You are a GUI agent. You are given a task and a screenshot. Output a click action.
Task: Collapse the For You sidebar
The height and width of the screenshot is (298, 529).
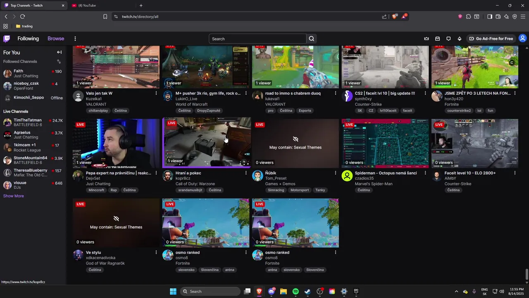[x=59, y=52]
